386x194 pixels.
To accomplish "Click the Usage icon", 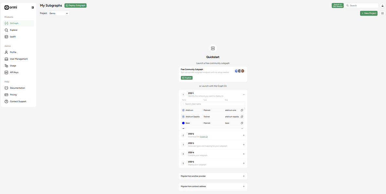I will click(x=6, y=66).
